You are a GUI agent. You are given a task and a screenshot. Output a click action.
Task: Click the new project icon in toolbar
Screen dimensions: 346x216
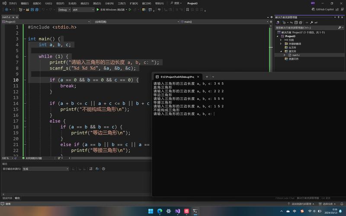click(x=20, y=10)
